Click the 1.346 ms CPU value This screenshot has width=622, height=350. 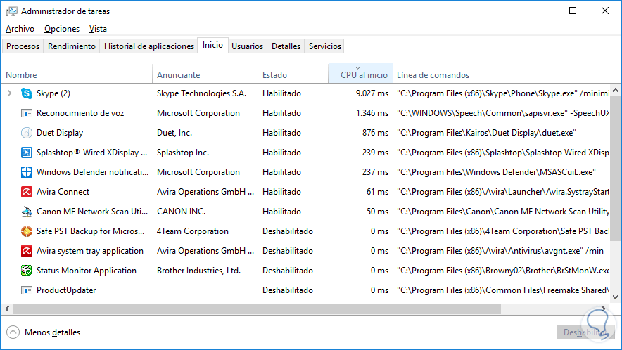pyautogui.click(x=372, y=113)
